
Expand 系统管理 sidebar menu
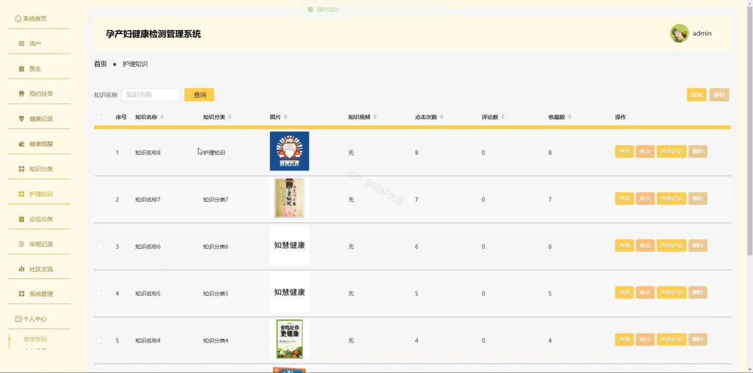(x=39, y=294)
